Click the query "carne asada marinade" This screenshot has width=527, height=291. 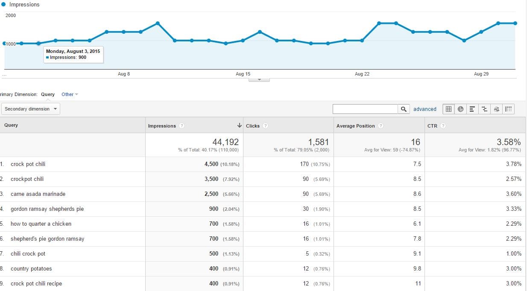coord(38,194)
